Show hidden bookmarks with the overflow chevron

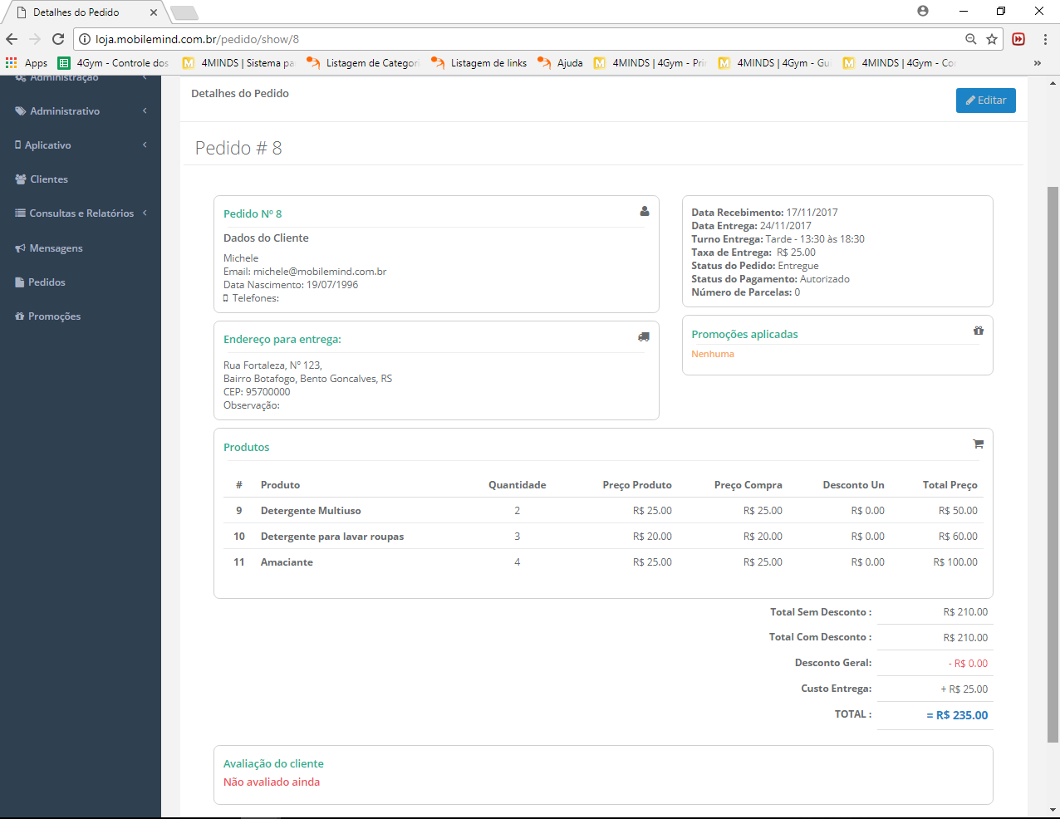point(1037,63)
